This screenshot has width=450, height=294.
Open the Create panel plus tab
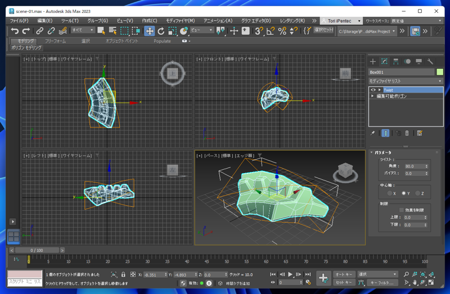(373, 61)
